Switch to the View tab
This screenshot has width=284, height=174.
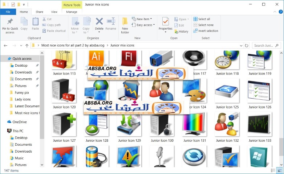tap(54, 12)
